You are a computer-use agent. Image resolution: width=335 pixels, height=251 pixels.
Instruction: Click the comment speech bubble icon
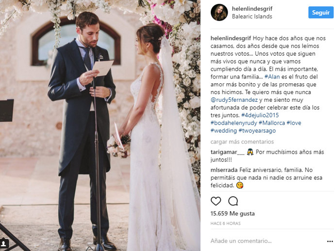233,201
